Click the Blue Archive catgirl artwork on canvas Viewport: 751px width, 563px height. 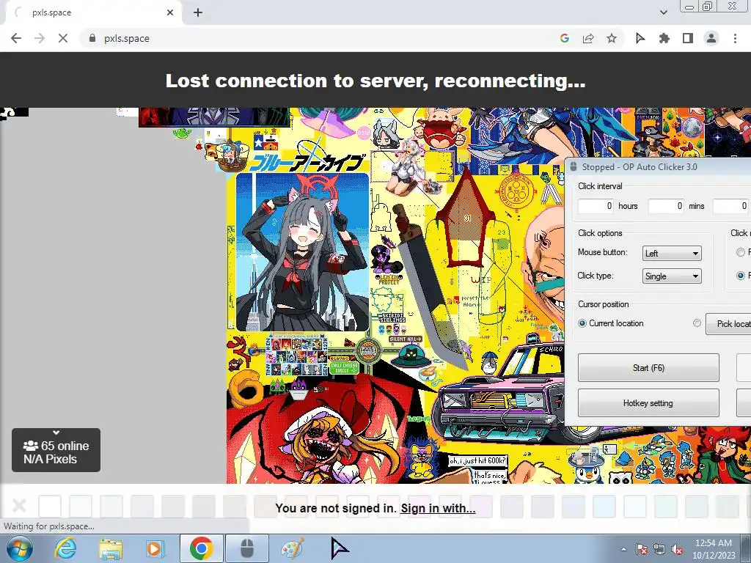302,252
